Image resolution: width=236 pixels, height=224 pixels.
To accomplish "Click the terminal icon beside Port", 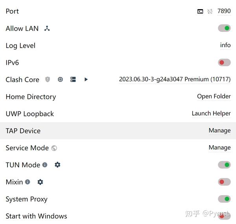I will click(x=200, y=11).
